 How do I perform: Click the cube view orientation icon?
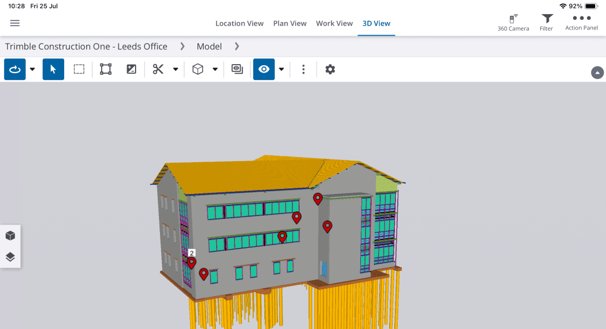[x=197, y=69]
